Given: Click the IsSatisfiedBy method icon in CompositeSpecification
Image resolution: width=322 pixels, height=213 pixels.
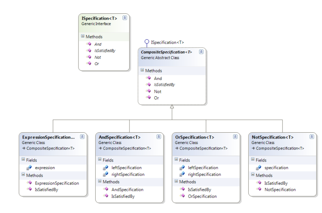Looking at the screenshot, I should (148, 85).
